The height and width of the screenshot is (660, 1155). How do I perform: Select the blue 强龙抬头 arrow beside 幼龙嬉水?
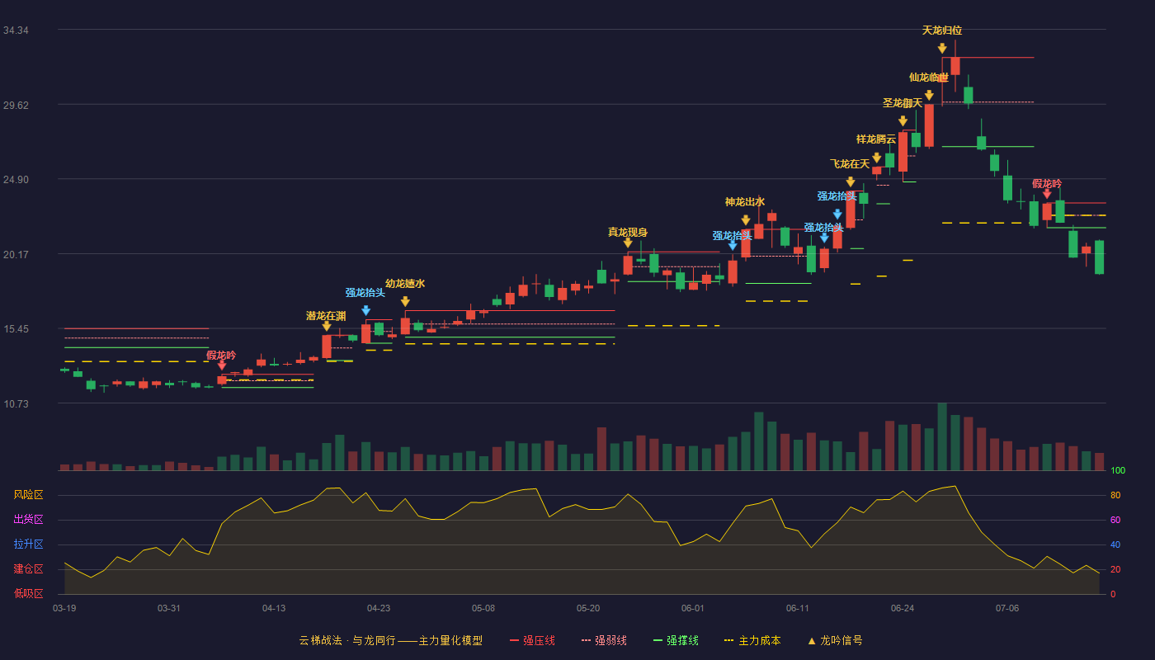click(x=365, y=311)
